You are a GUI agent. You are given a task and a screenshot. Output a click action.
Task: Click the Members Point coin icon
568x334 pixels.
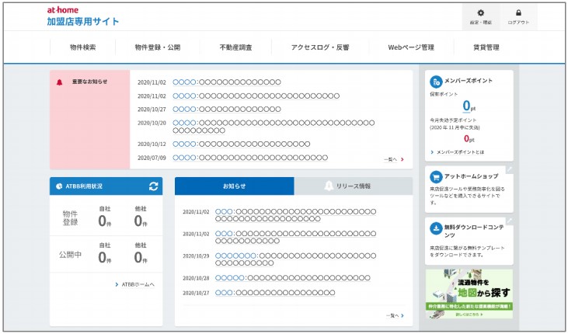pos(436,82)
